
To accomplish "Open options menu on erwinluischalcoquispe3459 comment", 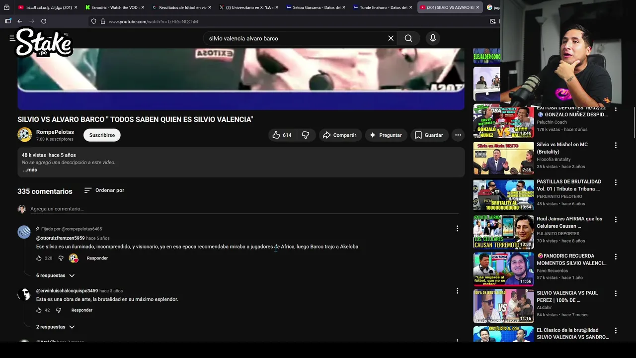I will 457,291.
